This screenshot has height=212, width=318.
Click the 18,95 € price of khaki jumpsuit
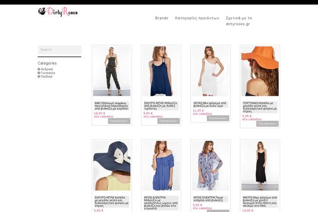pos(100,113)
